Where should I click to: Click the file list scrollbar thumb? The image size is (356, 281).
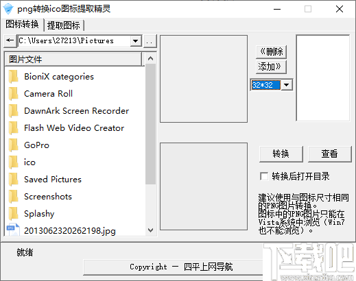point(150,124)
